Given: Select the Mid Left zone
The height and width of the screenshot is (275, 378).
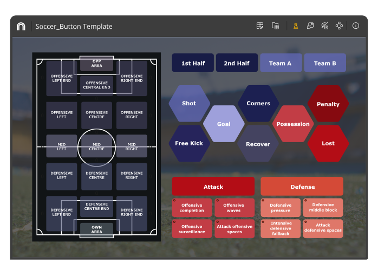Looking at the screenshot, I should tap(62, 146).
